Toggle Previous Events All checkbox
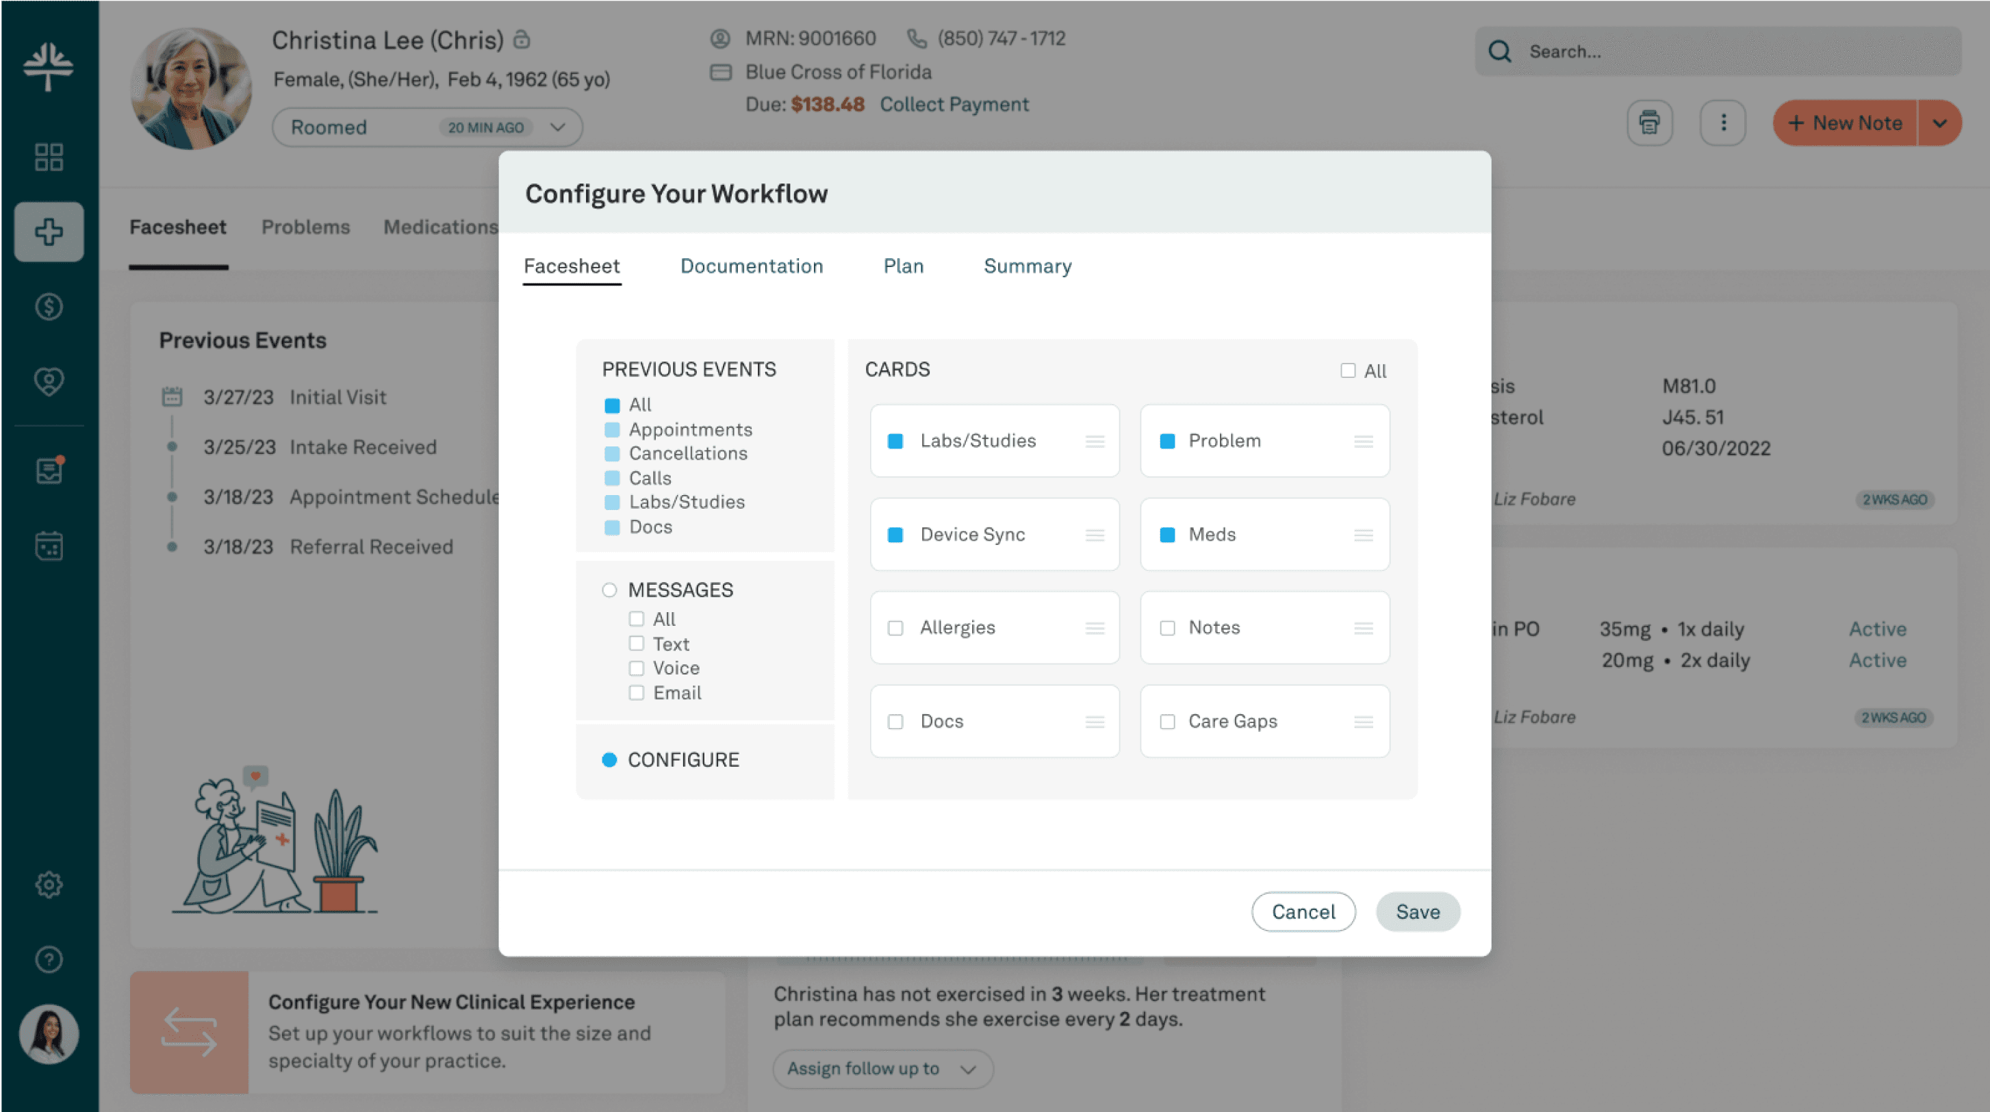 click(612, 405)
